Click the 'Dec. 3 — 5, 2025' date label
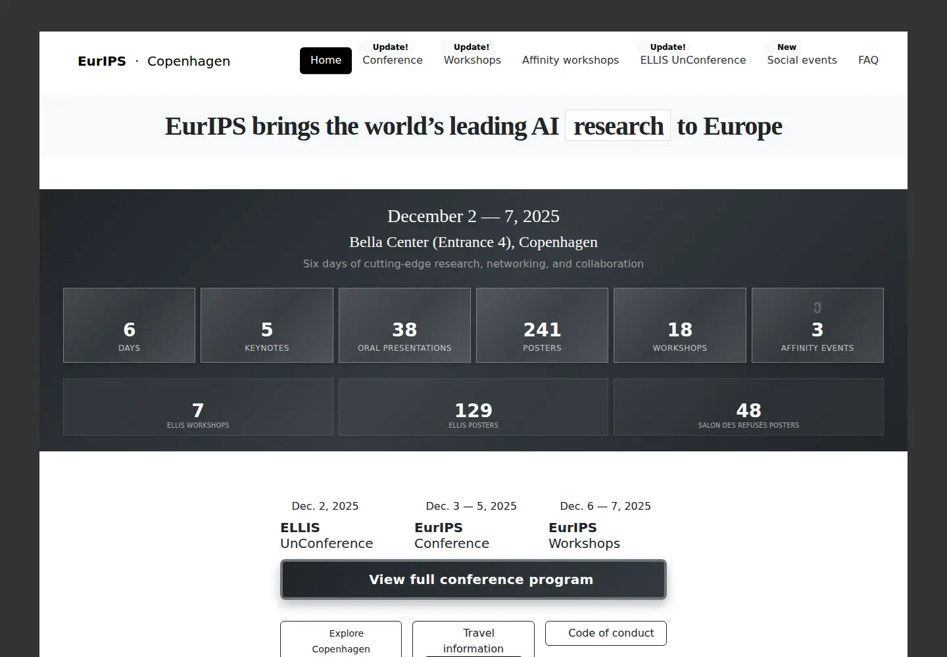 pos(471,506)
